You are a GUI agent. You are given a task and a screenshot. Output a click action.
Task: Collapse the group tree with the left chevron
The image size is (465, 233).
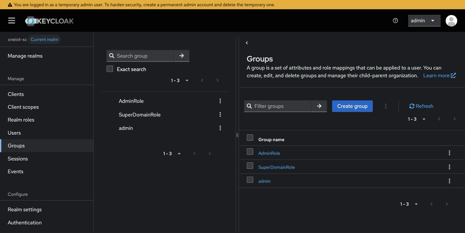(x=247, y=43)
